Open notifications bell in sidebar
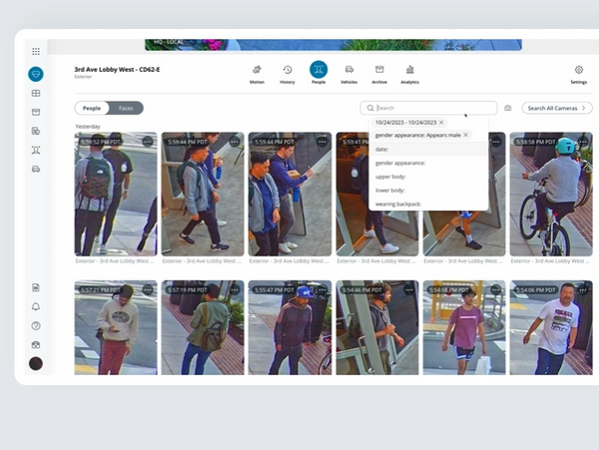The width and height of the screenshot is (599, 450). 36,306
